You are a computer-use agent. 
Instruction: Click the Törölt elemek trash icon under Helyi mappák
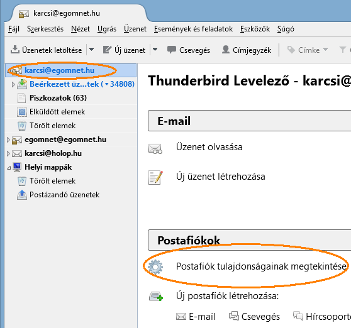point(22,181)
